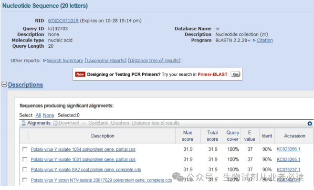Open Potato virus Y strain NTN isolate link
This screenshot has width=314, height=190.
click(x=101, y=180)
